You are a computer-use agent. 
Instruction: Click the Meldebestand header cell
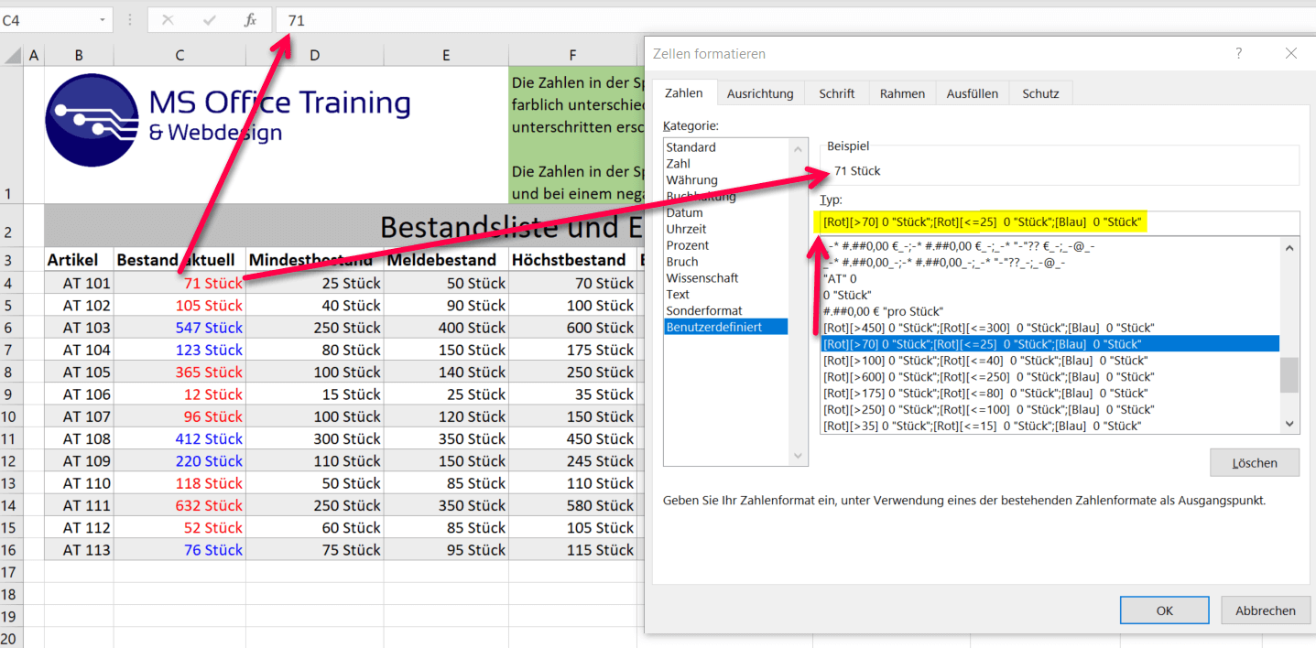pos(446,260)
